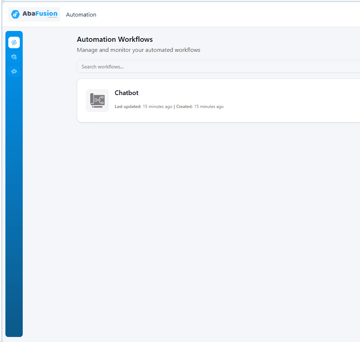Screen dimensions: 360x342
Task: Open the robot chat bubble sidebar icon
Action: 14,71
